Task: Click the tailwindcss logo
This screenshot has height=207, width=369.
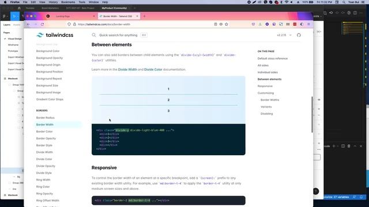Action: click(x=55, y=35)
